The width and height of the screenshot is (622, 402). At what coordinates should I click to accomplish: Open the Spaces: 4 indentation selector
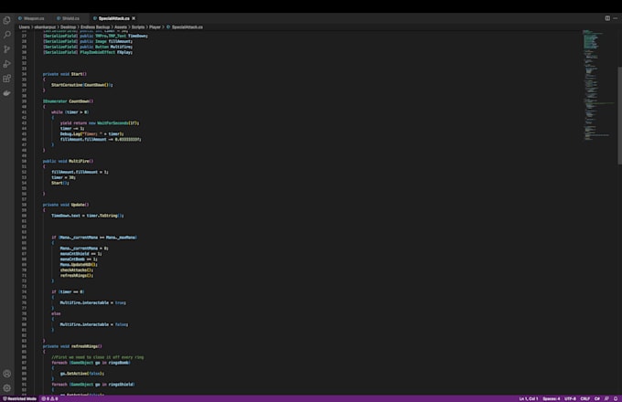click(x=552, y=398)
